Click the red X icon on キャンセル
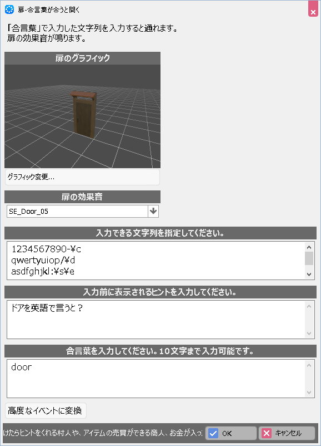 266,433
